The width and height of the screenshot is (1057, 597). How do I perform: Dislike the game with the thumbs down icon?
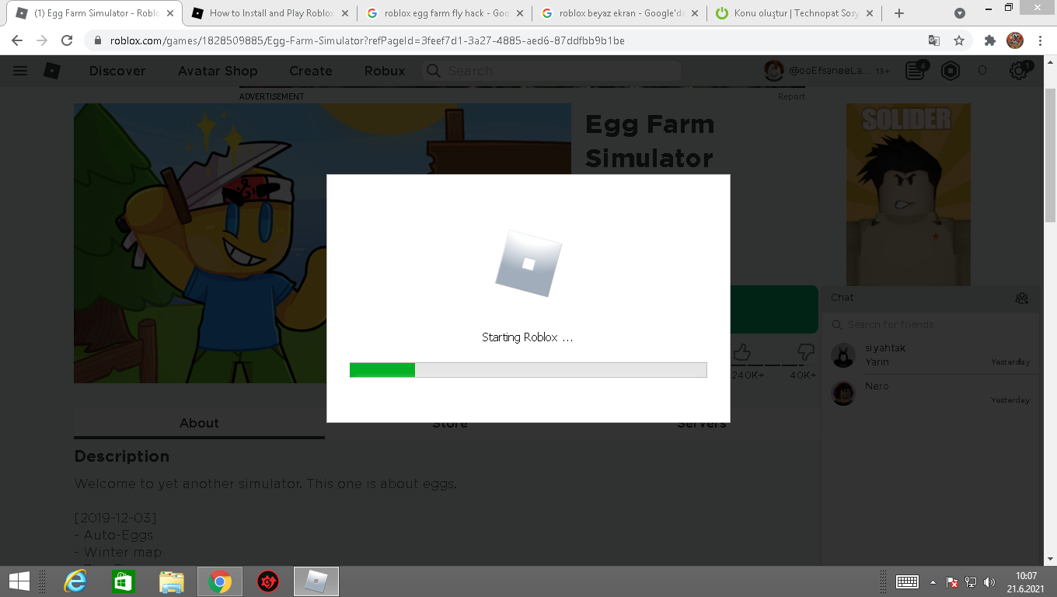coord(806,353)
